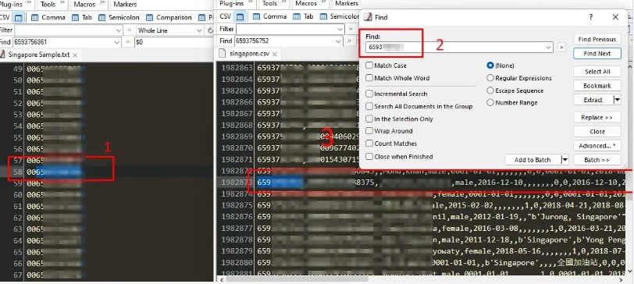Click Bookmark button in Find dialog
Image resolution: width=634 pixels, height=284 pixels.
pos(597,86)
